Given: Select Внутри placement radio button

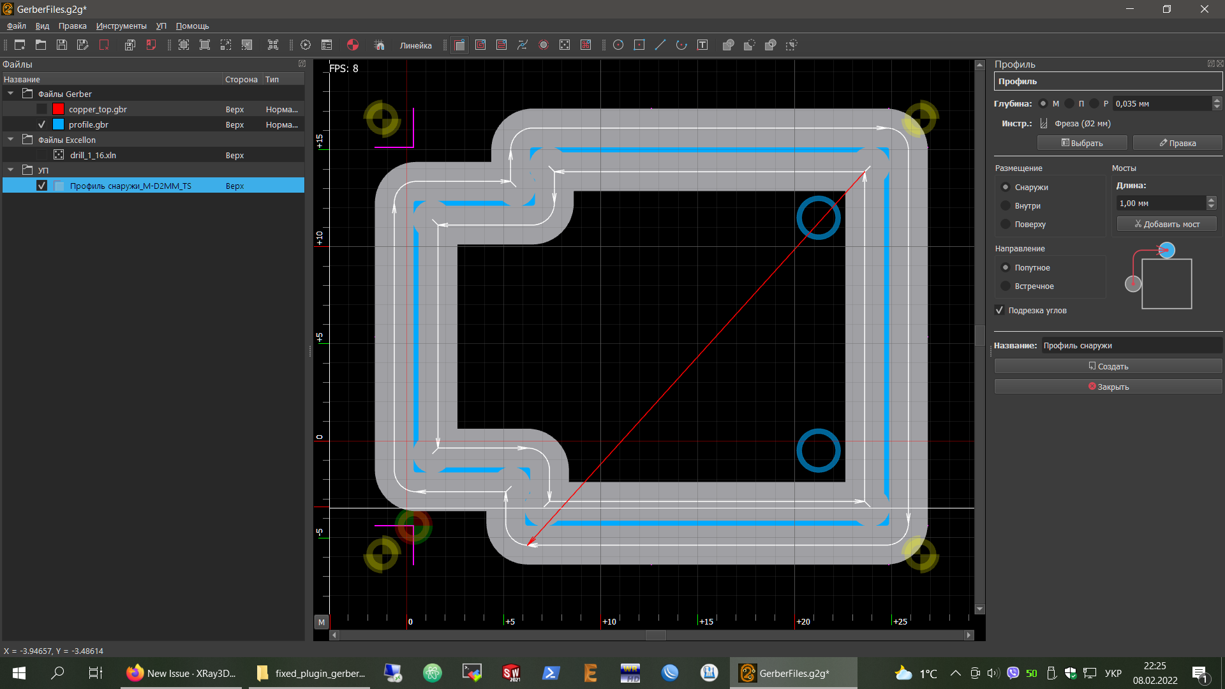Looking at the screenshot, I should click(x=1006, y=205).
